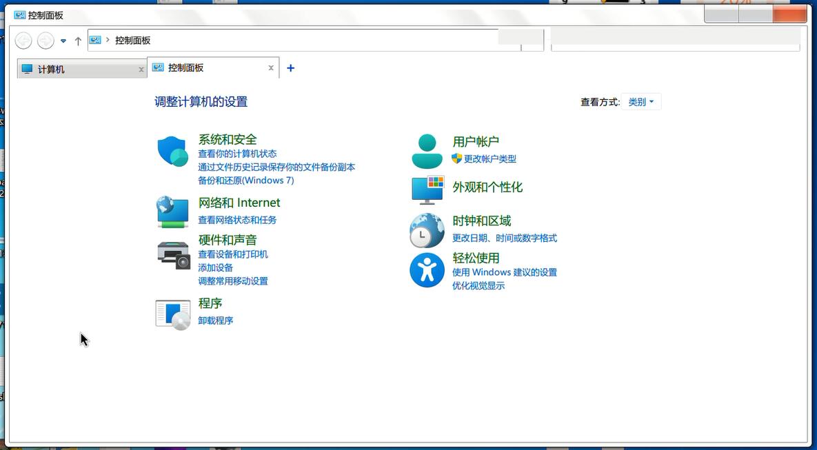Screen dimensions: 817x450
Task: Open 查看网络状态和任务 link
Action: [237, 220]
